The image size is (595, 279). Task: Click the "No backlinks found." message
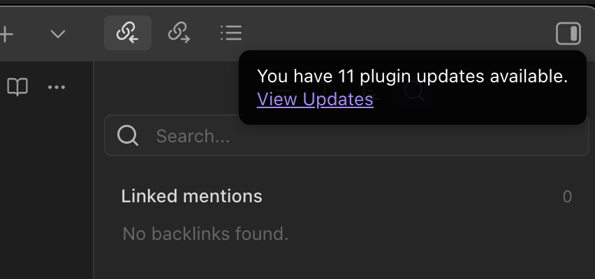click(205, 234)
